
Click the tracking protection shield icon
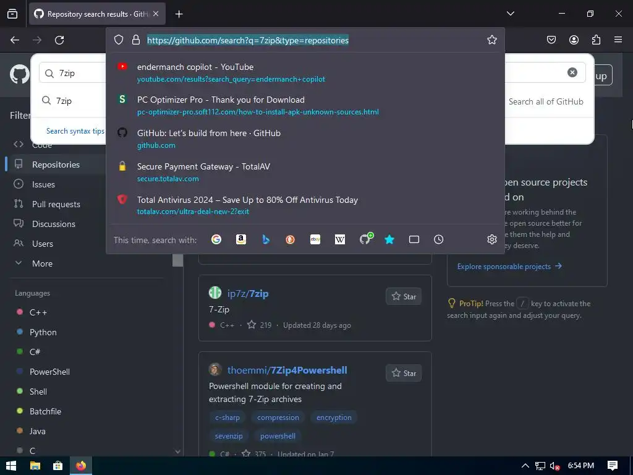click(x=118, y=40)
